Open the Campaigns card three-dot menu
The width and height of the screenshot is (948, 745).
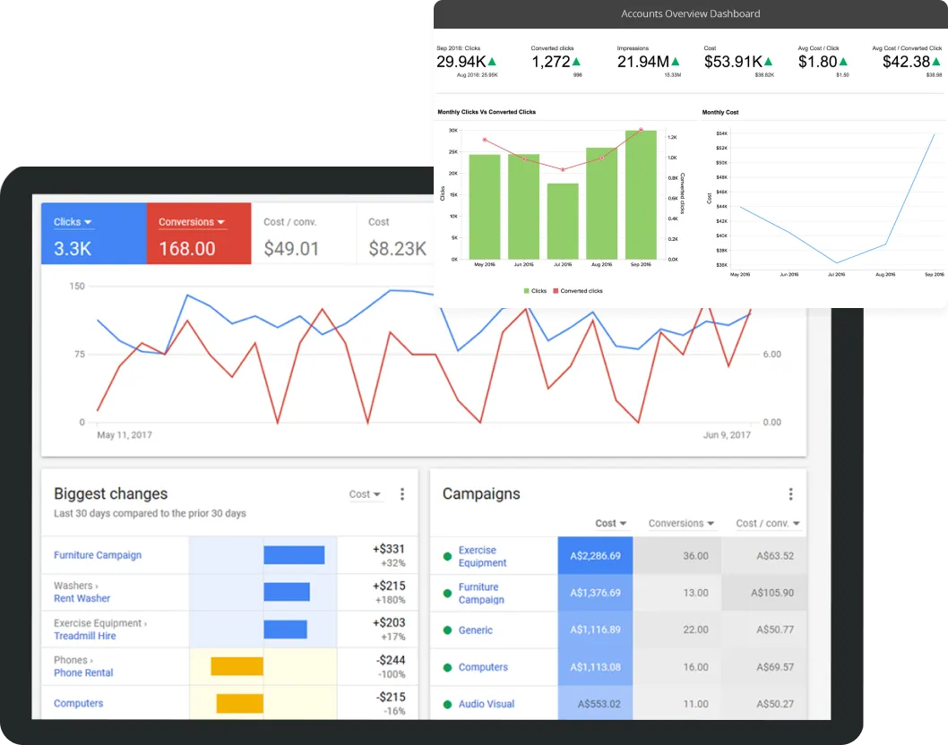(790, 494)
